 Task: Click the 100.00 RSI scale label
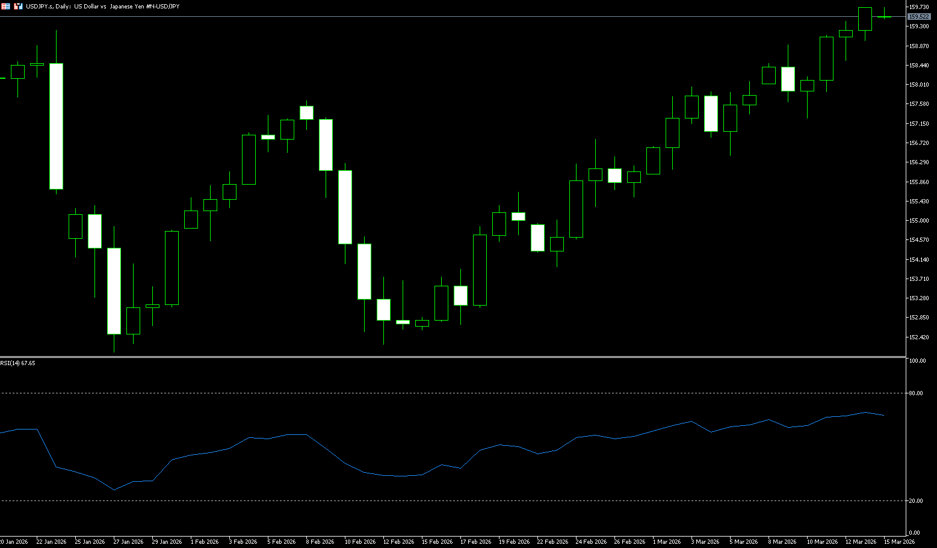(x=917, y=361)
